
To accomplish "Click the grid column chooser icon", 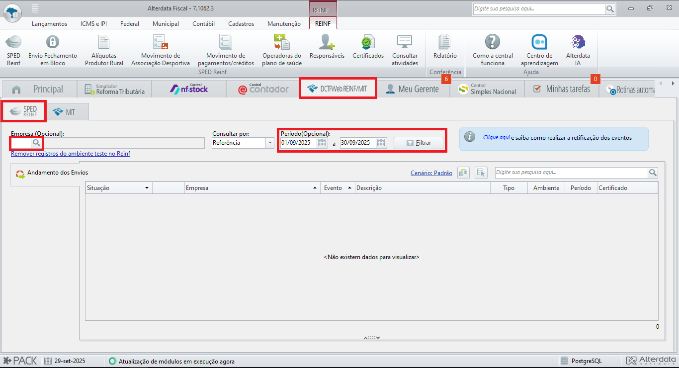I will [481, 173].
